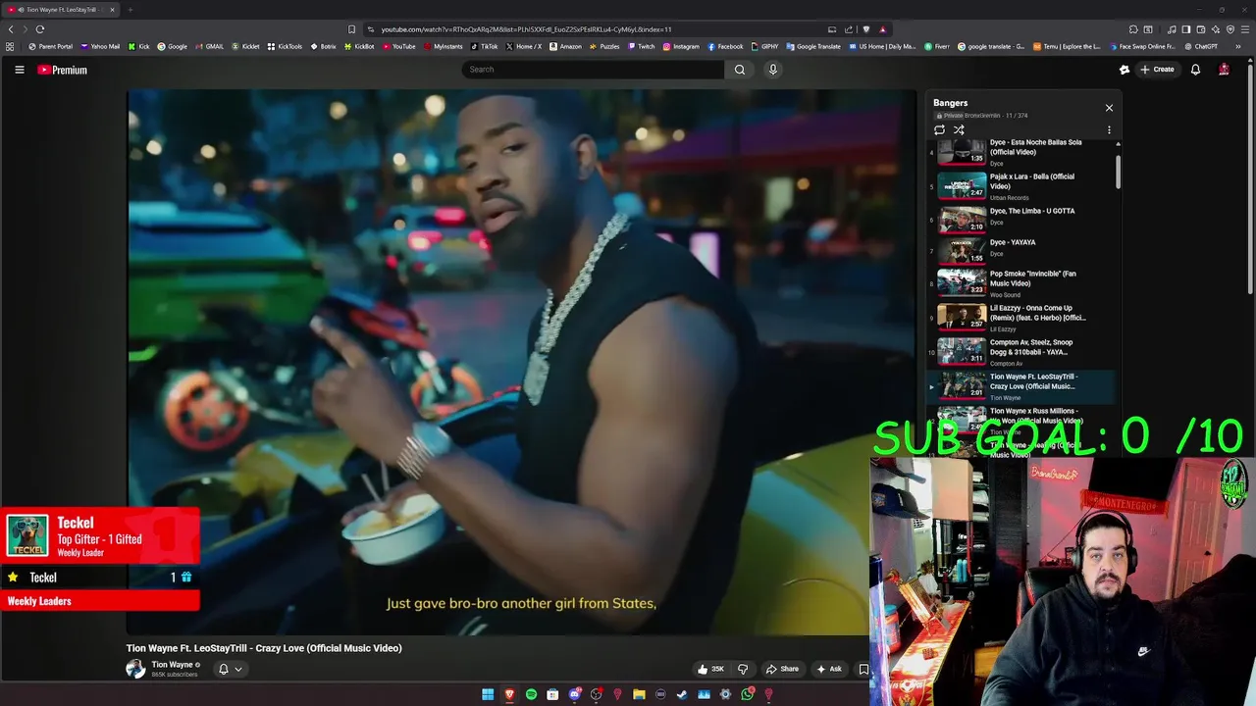Open Spotify from the taskbar

(531, 694)
